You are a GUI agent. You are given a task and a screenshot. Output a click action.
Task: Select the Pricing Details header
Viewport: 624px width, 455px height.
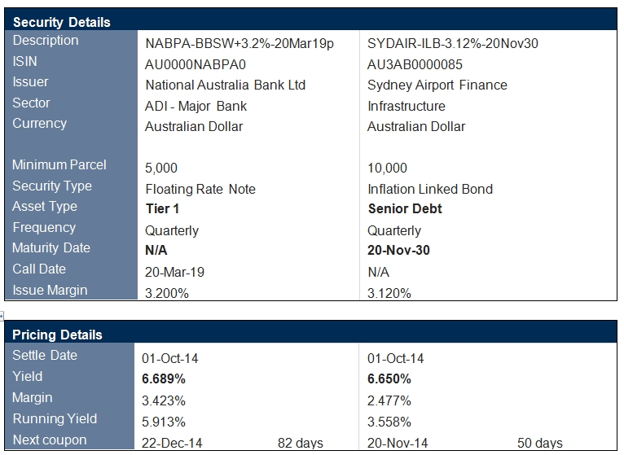click(x=57, y=335)
